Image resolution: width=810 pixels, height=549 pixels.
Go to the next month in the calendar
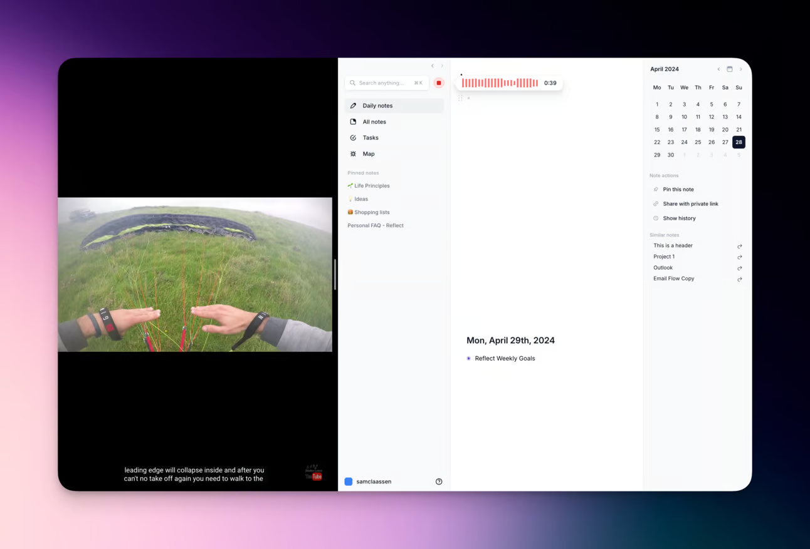(x=740, y=69)
